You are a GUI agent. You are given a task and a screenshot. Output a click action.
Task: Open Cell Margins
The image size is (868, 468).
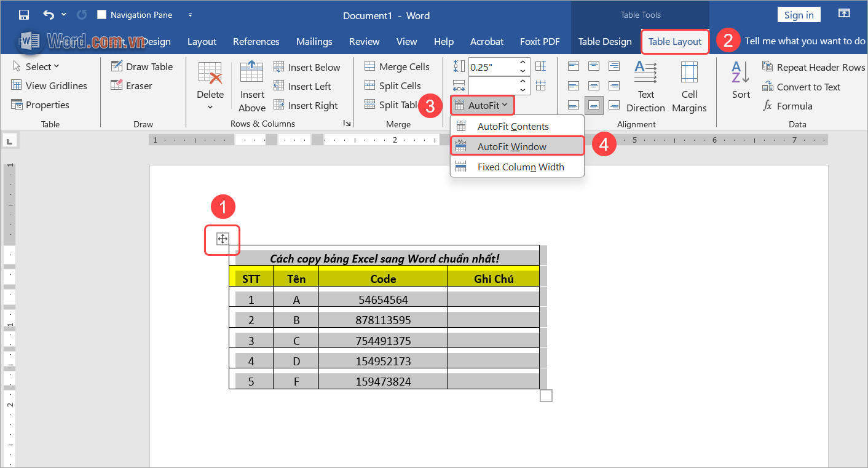(689, 87)
